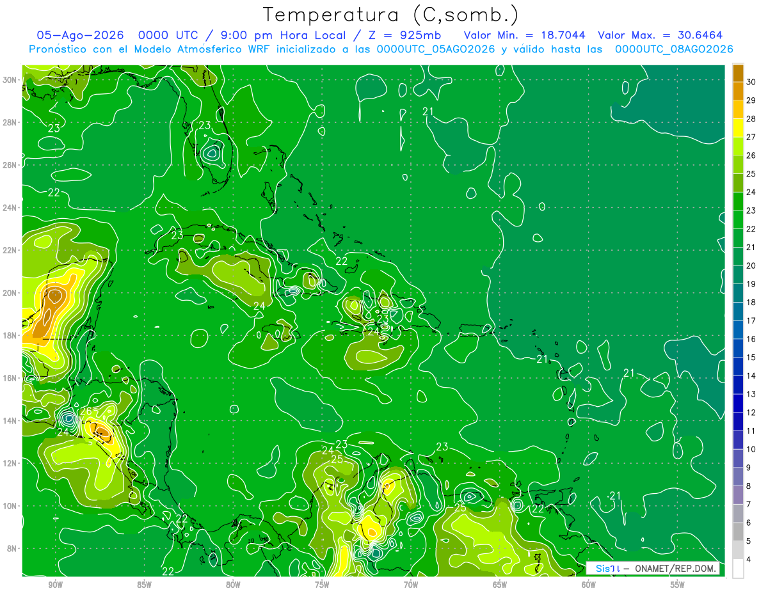The height and width of the screenshot is (593, 768).
Task: Click the color scale label '5'
Action: pos(749,541)
